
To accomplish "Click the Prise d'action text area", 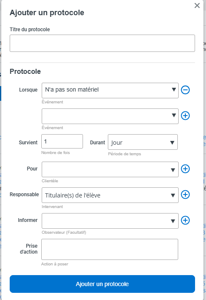I will tap(110, 249).
